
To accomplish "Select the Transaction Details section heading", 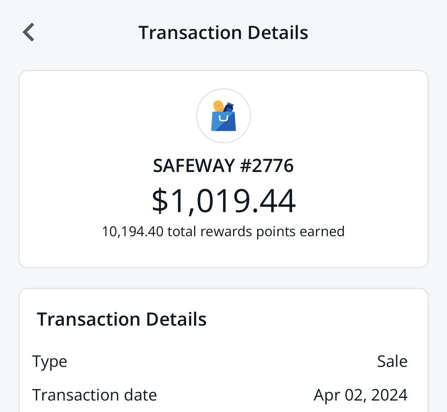I will [x=121, y=319].
